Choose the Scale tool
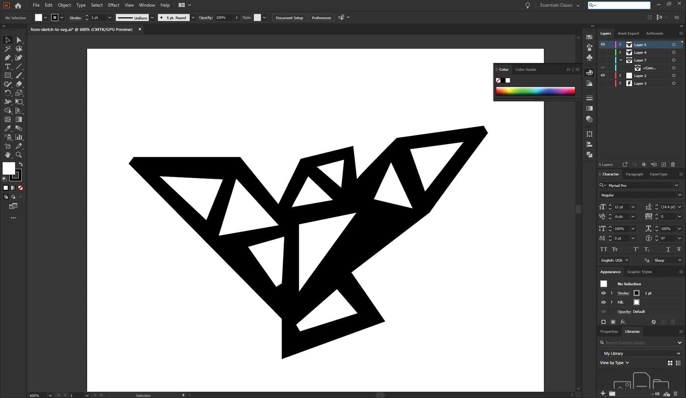 (x=19, y=93)
